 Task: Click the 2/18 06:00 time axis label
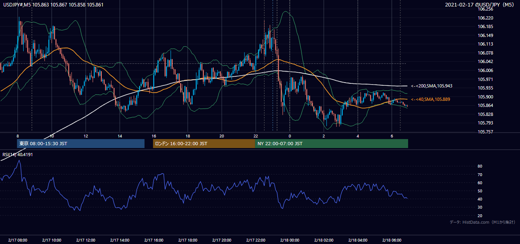(391, 240)
